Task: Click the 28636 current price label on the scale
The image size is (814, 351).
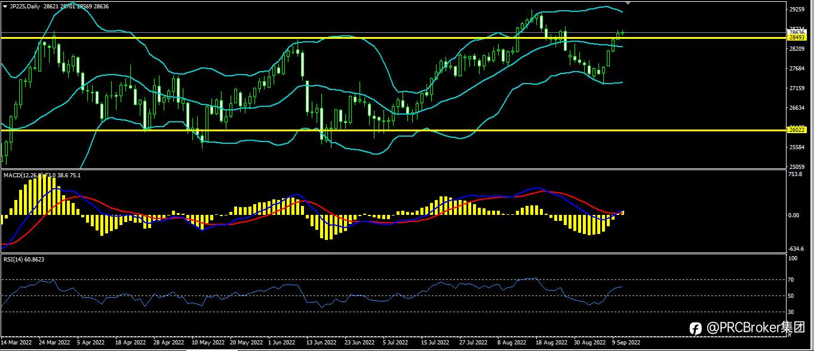Action: click(797, 32)
